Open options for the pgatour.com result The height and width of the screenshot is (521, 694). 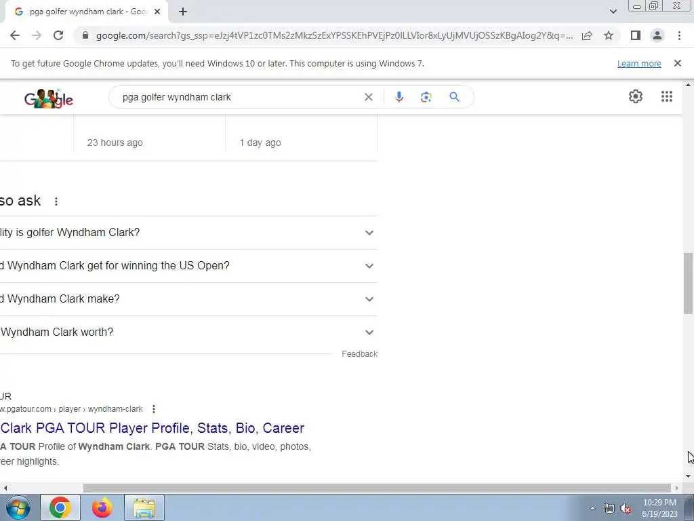coord(154,409)
